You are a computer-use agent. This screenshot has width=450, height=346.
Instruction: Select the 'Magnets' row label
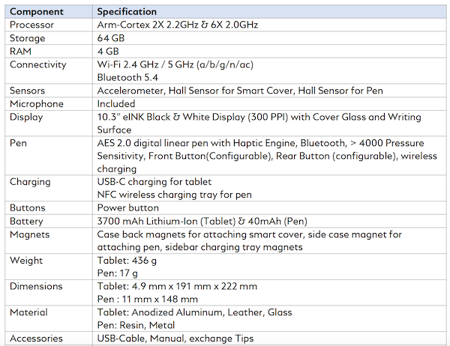(29, 234)
